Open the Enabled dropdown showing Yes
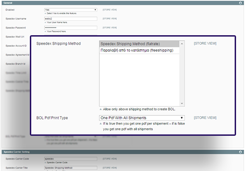Viewport: 246px width, 171px height. [x=71, y=10]
